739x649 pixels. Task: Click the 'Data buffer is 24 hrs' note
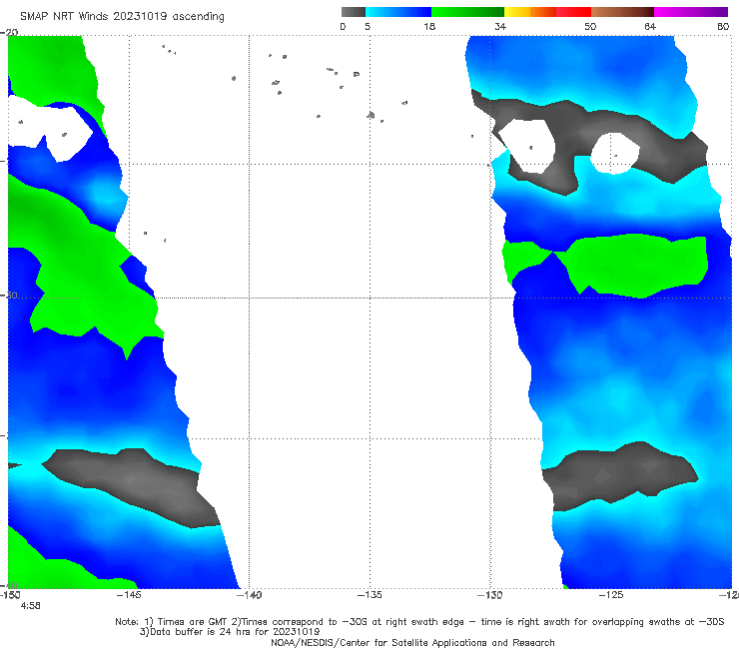230,632
